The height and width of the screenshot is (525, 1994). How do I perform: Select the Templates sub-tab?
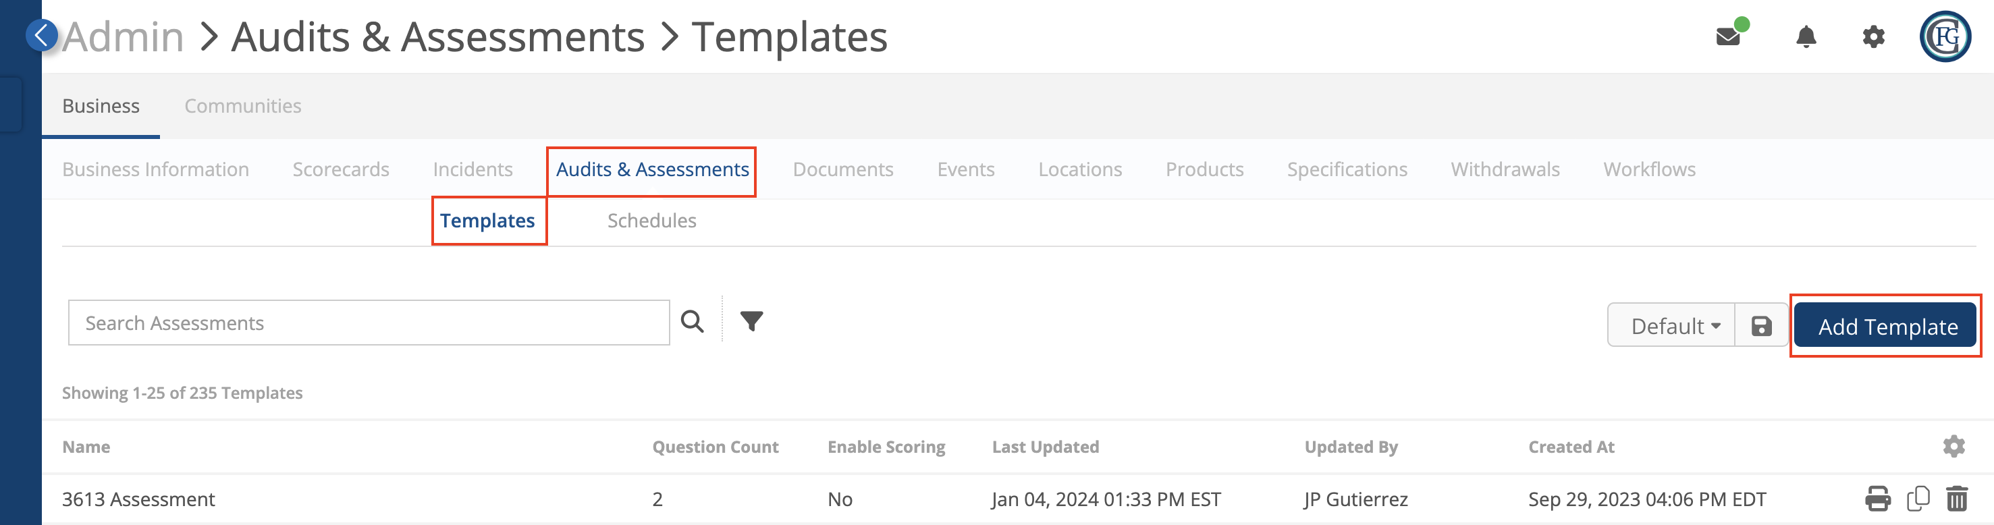tap(487, 221)
